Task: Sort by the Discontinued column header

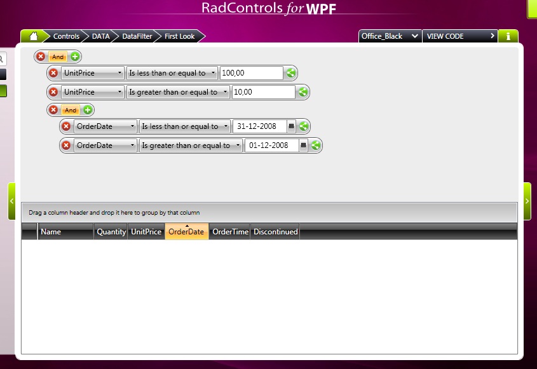Action: click(x=275, y=232)
